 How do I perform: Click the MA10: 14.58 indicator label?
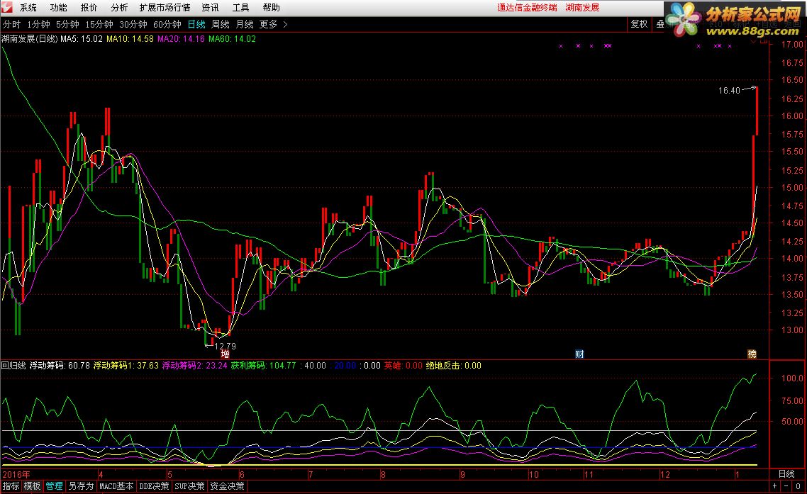coord(130,38)
